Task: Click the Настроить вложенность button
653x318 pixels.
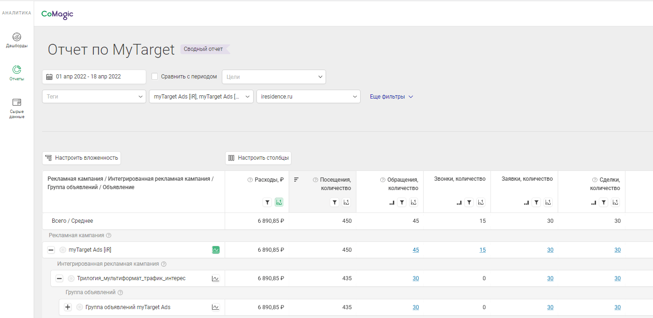Action: (81, 158)
